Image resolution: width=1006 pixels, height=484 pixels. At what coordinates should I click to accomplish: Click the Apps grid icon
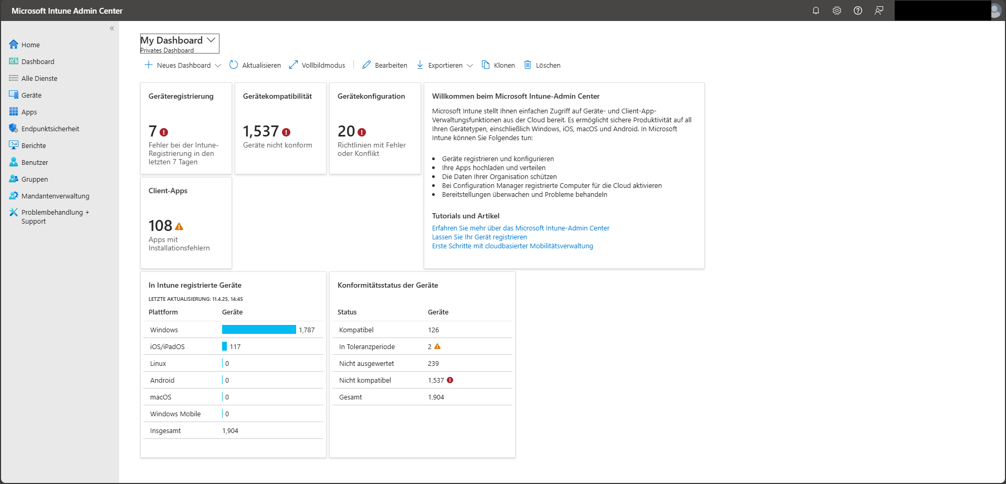click(14, 112)
